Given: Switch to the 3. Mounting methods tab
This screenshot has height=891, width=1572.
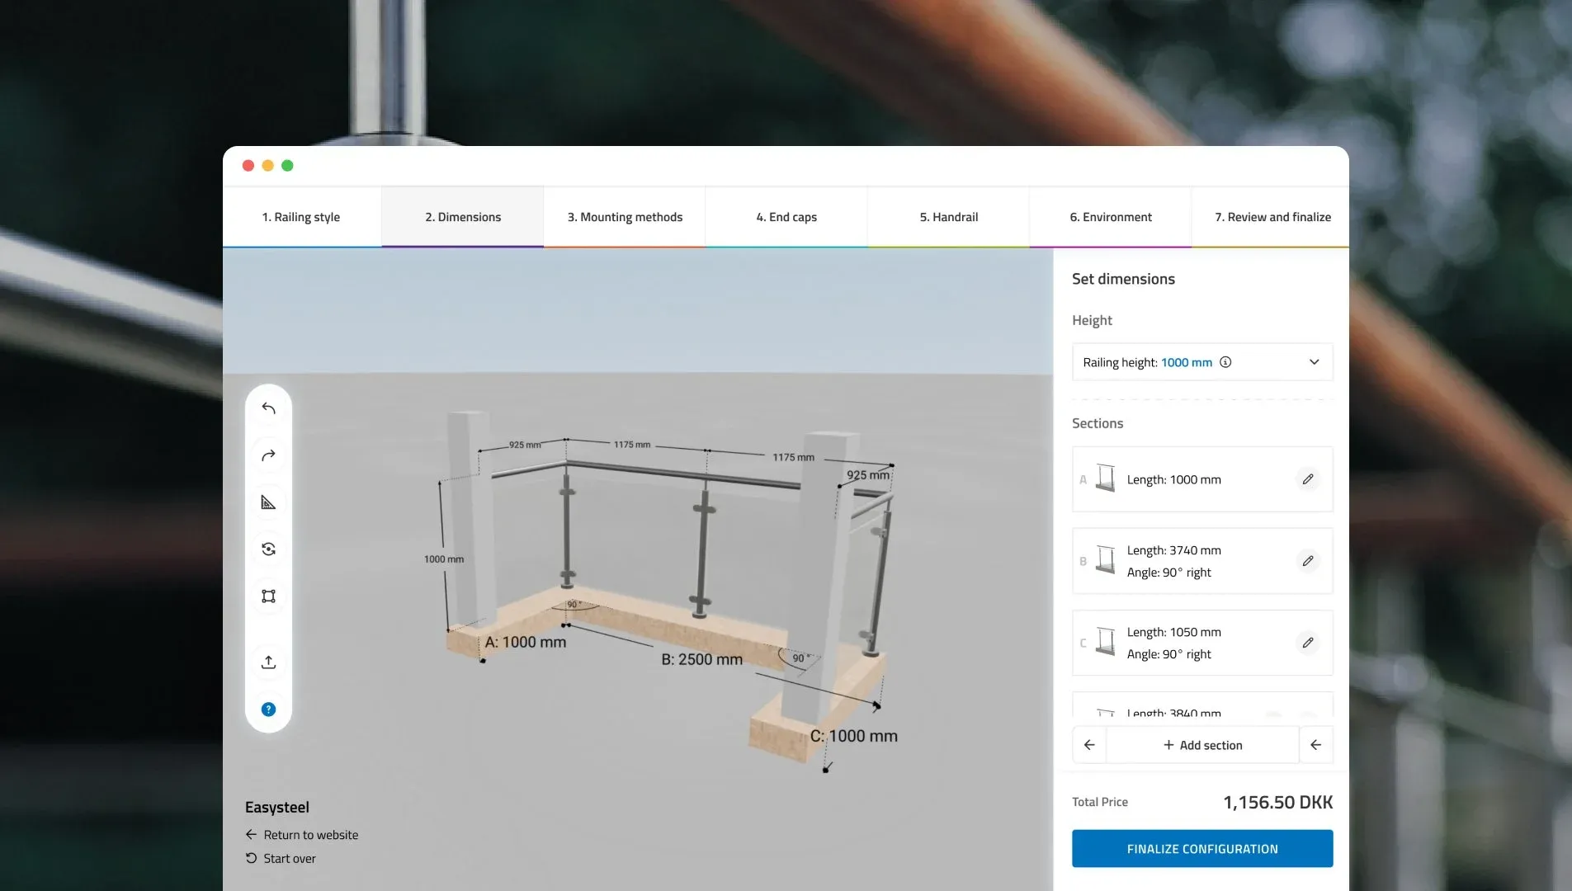Looking at the screenshot, I should [x=625, y=216].
